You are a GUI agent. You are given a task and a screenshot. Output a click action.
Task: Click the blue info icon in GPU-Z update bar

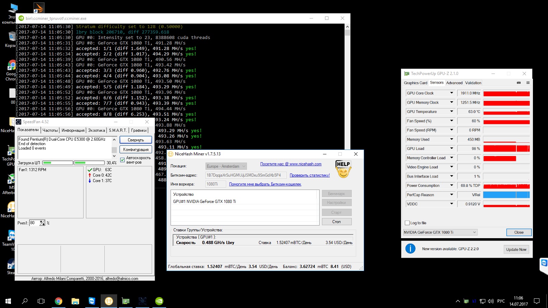click(x=410, y=249)
